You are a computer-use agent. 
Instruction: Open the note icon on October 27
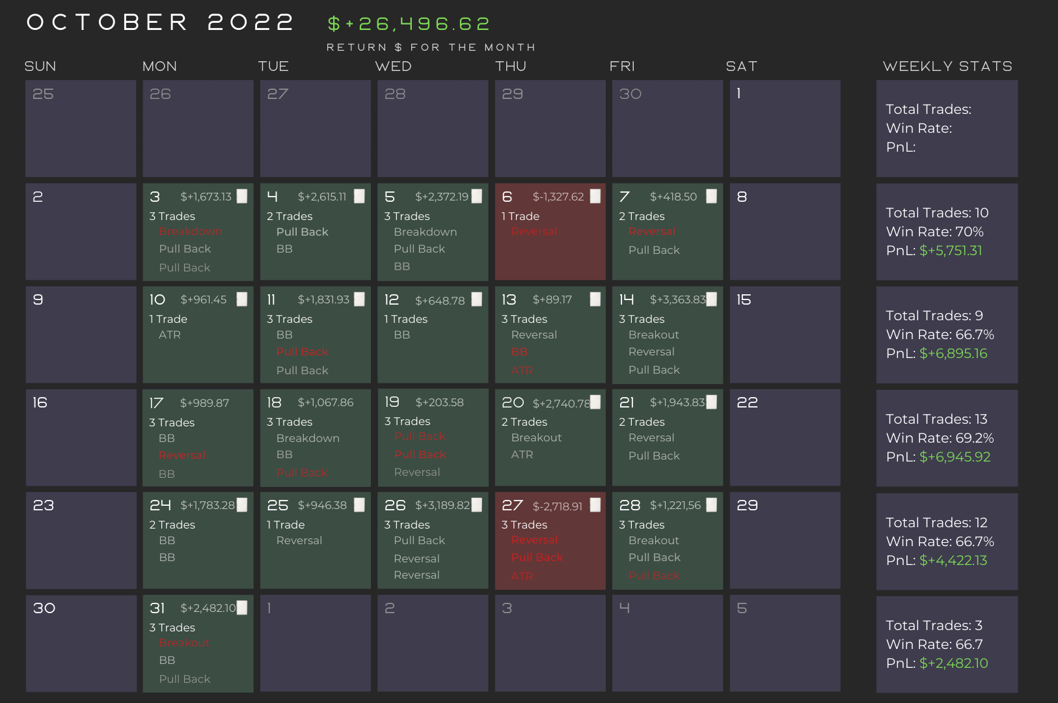coord(595,505)
